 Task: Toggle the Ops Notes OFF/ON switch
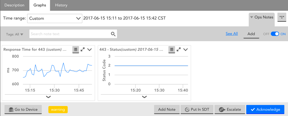point(275,34)
